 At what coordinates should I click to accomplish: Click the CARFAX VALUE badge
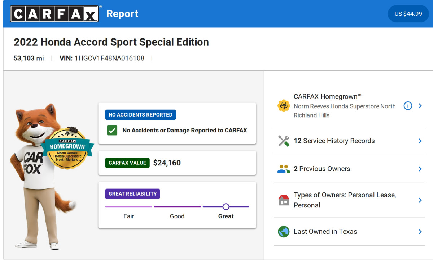[x=127, y=163]
